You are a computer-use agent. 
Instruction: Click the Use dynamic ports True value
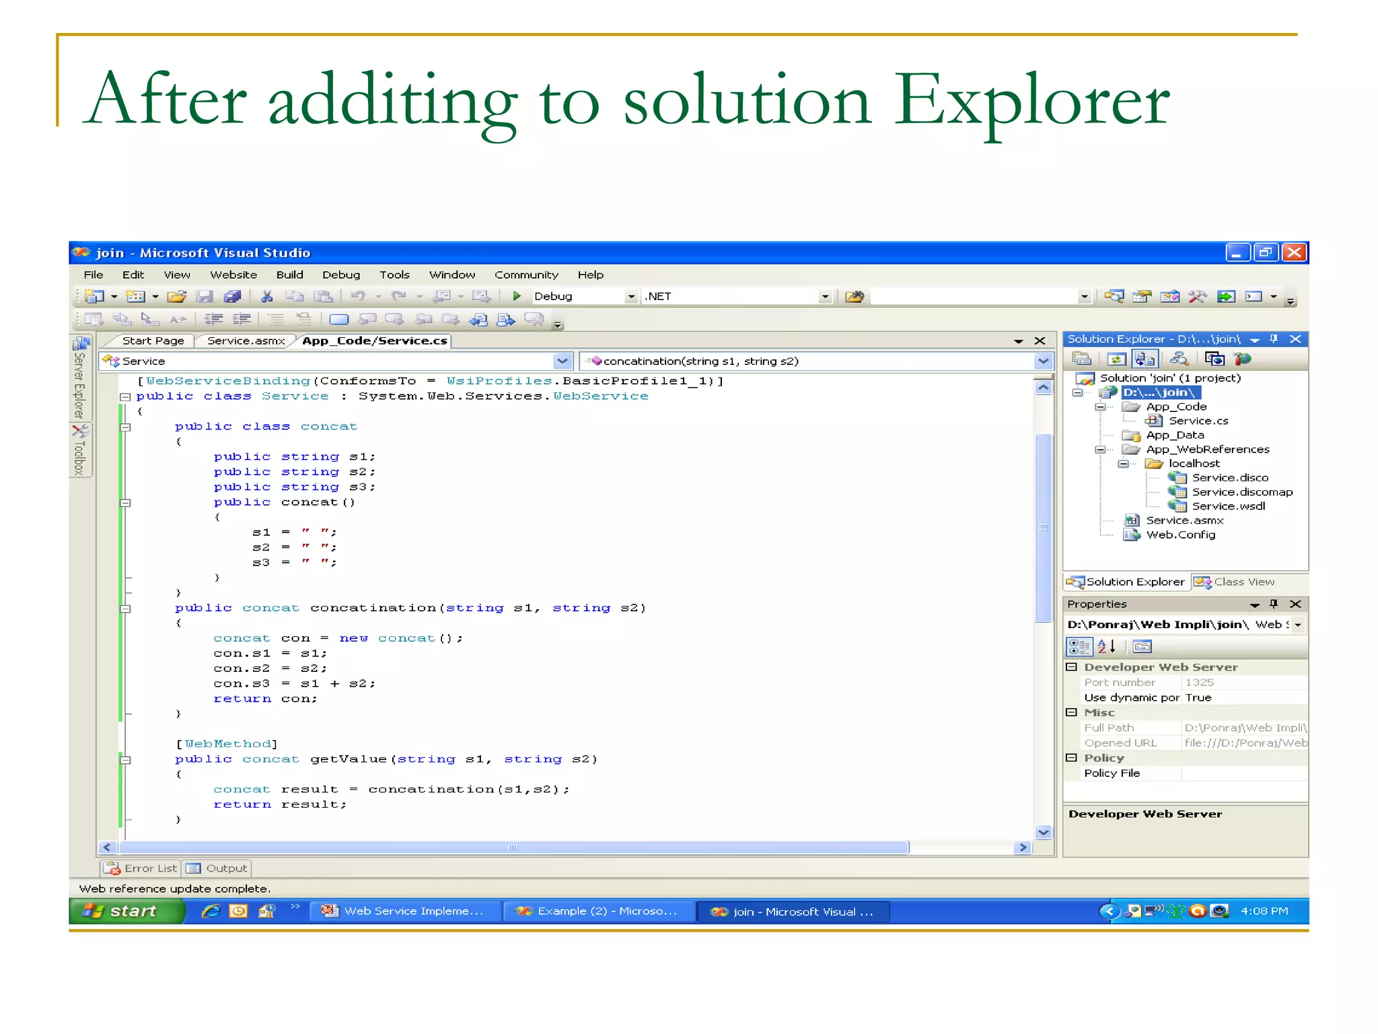pyautogui.click(x=1245, y=698)
